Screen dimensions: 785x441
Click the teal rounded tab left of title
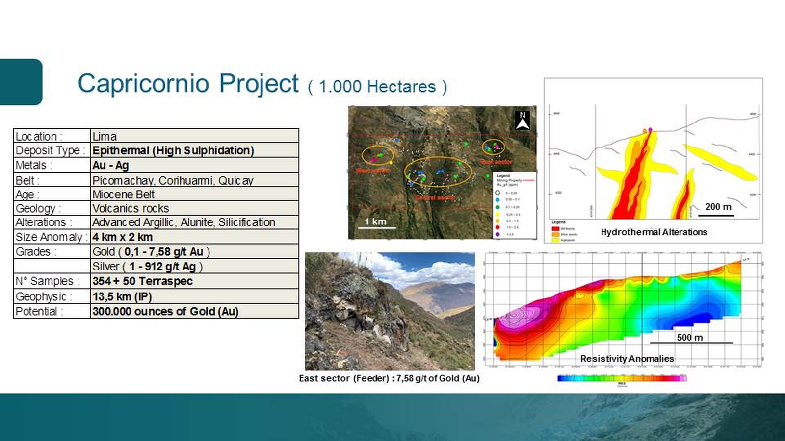(x=21, y=82)
